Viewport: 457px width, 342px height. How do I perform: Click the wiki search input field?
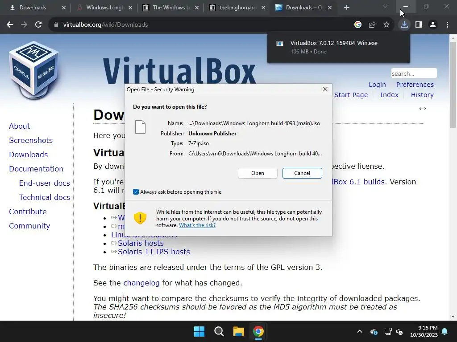coord(414,73)
